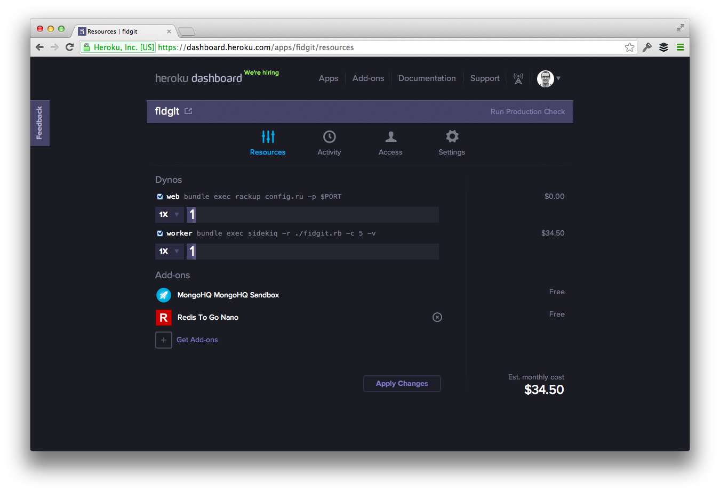Select the Resources tab label
The height and width of the screenshot is (493, 720).
pyautogui.click(x=268, y=152)
